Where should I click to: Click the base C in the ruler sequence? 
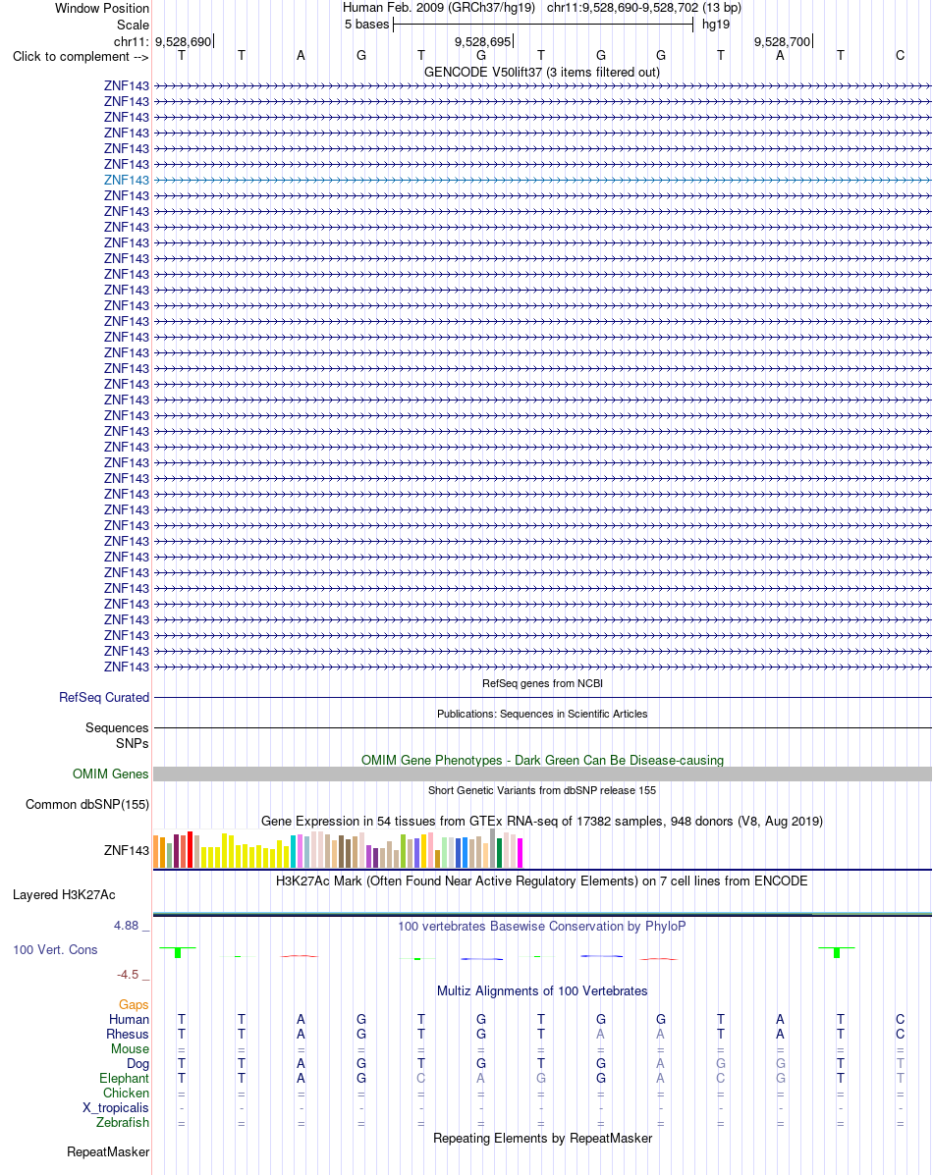tap(900, 55)
